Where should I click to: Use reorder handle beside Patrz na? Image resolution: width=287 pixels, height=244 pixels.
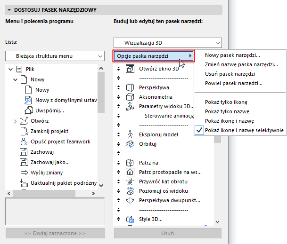point(119,163)
